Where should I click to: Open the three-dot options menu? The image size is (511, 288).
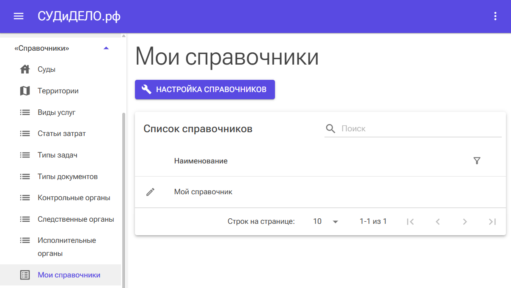(x=495, y=16)
